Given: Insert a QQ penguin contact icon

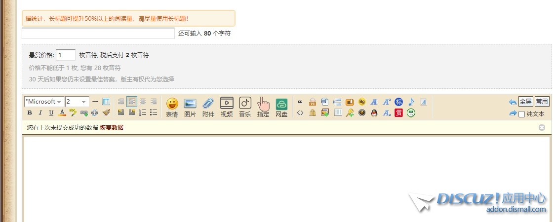Looking at the screenshot, I should (x=374, y=113).
